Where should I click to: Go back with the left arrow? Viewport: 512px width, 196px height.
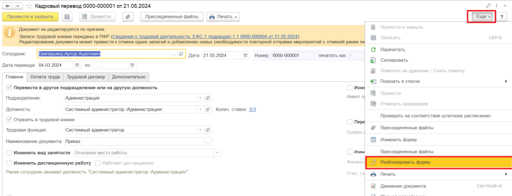click(x=7, y=6)
